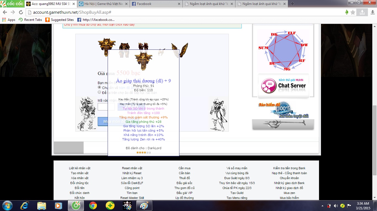This screenshot has height=211, width=377.
Task: Open Coc Coc browser taskbar icon
Action: [x=76, y=206]
